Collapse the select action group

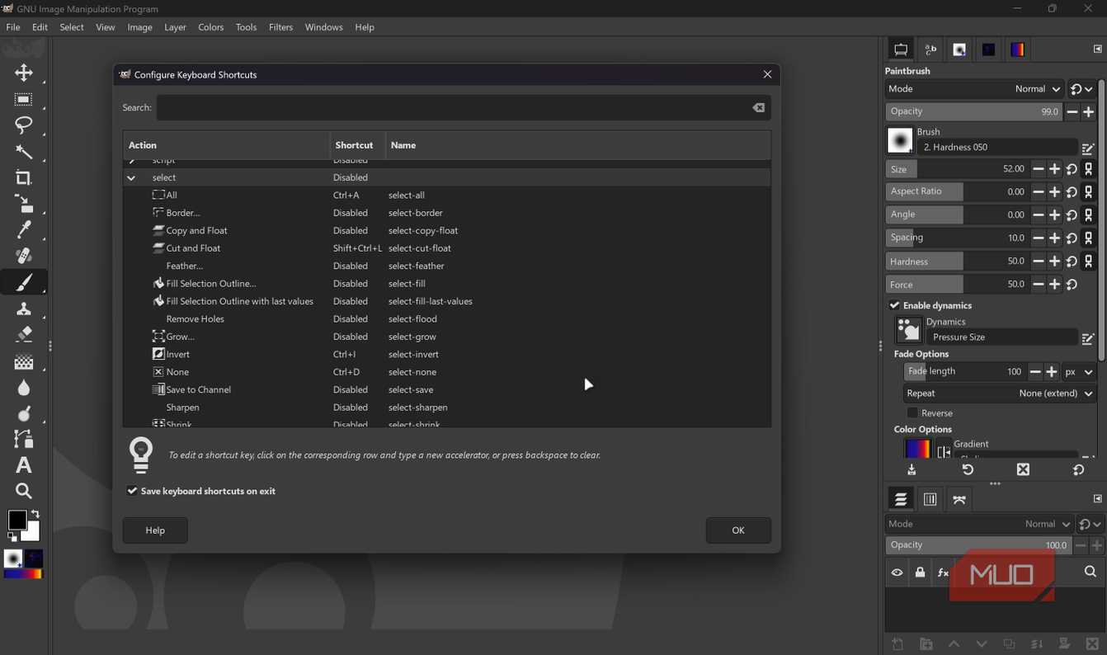pos(131,177)
